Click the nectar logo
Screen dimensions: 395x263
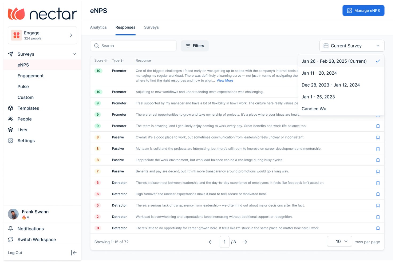click(x=42, y=14)
